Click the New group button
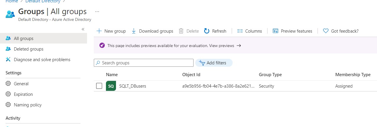The image size is (377, 127). (x=111, y=31)
